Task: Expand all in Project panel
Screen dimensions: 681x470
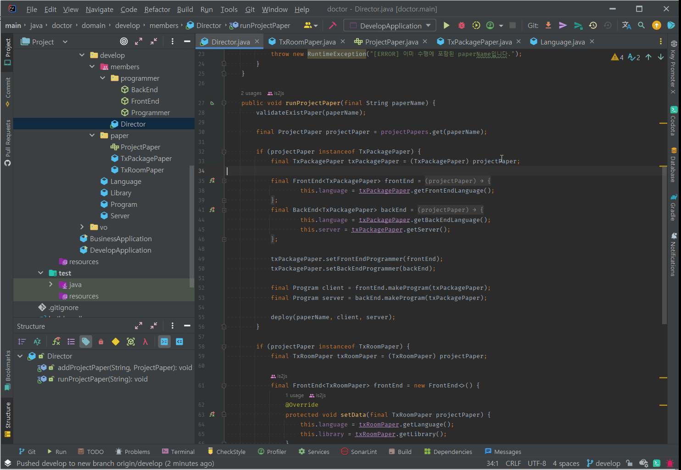Action: point(139,42)
